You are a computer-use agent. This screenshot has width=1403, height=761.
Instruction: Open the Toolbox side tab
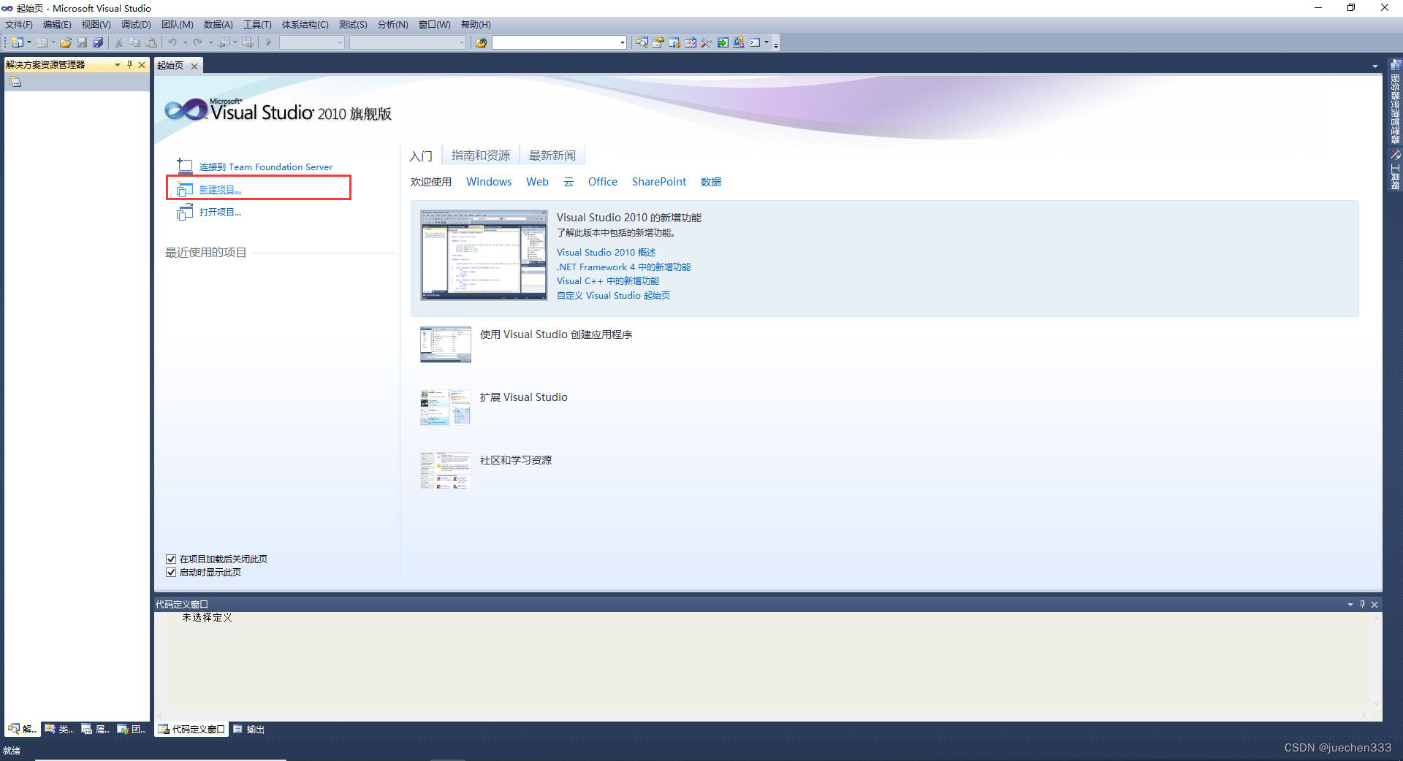pos(1395,169)
